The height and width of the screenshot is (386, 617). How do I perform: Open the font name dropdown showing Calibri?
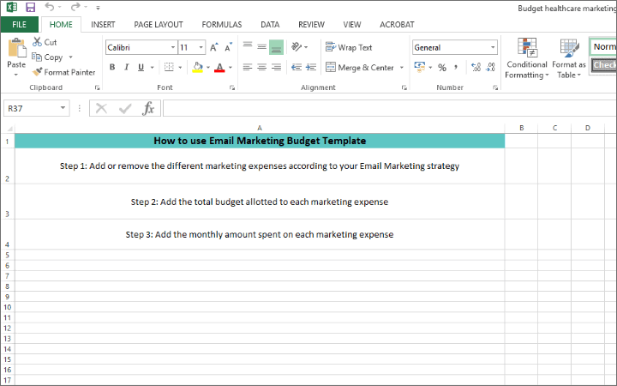click(172, 48)
